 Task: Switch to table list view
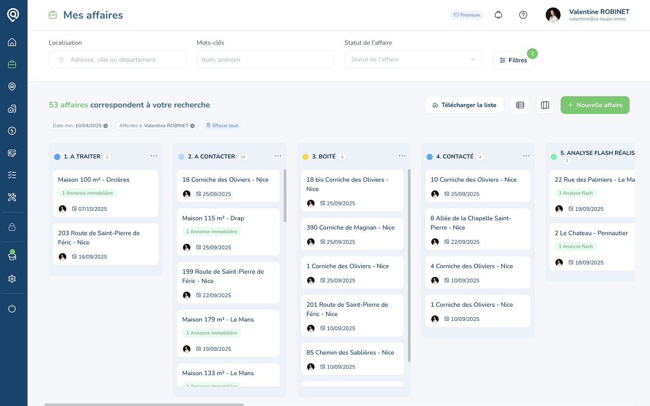coord(520,105)
